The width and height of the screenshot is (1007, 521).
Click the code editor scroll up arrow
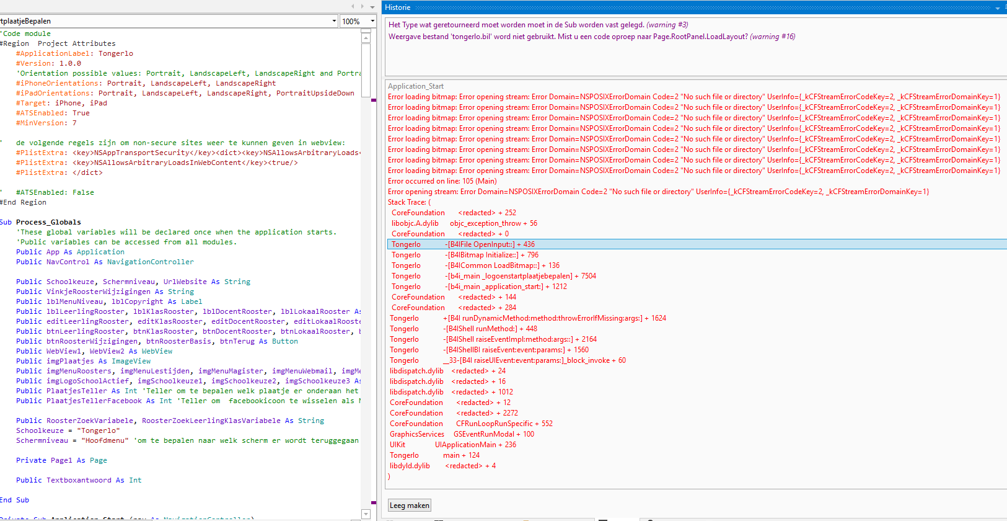pos(366,38)
